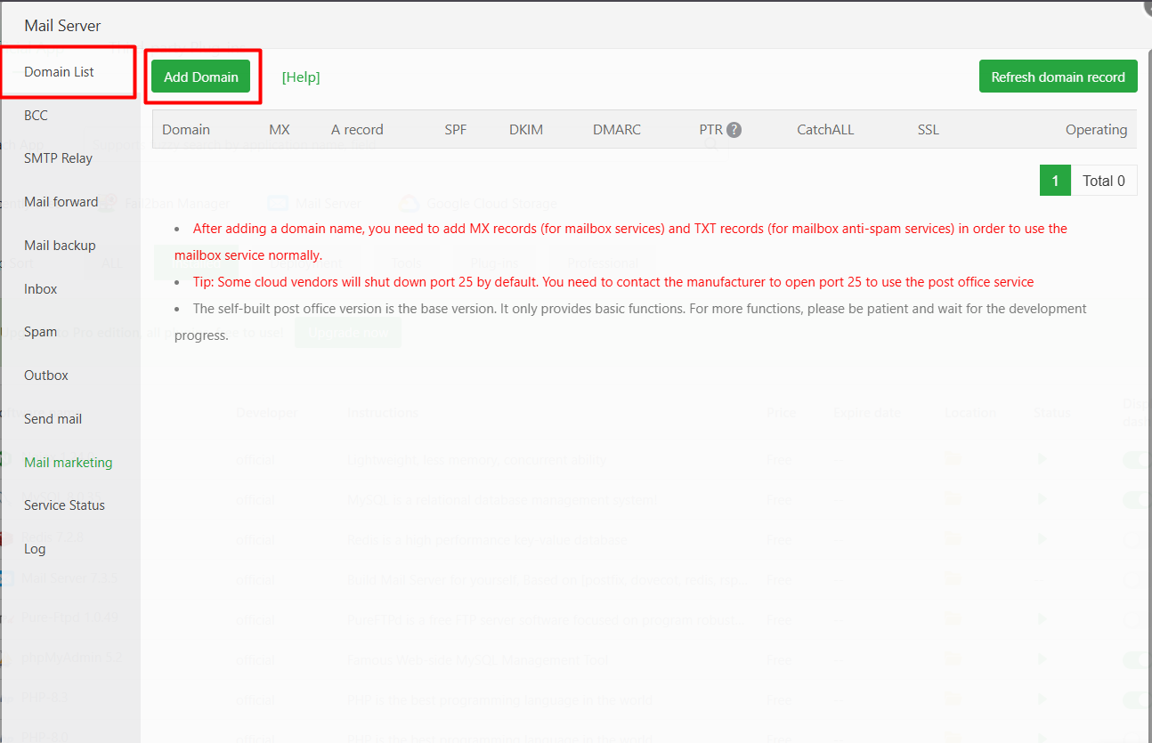Viewport: 1152px width, 743px height.
Task: Open the Log section
Action: point(35,548)
